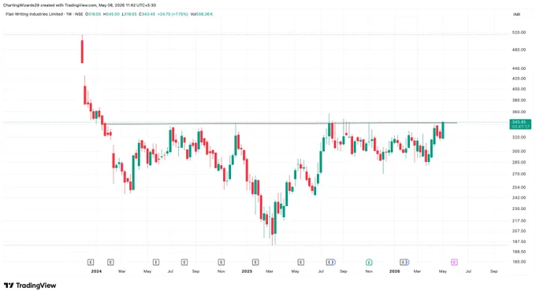Click the 254.00 price axis label
The image size is (536, 295).
click(x=519, y=187)
